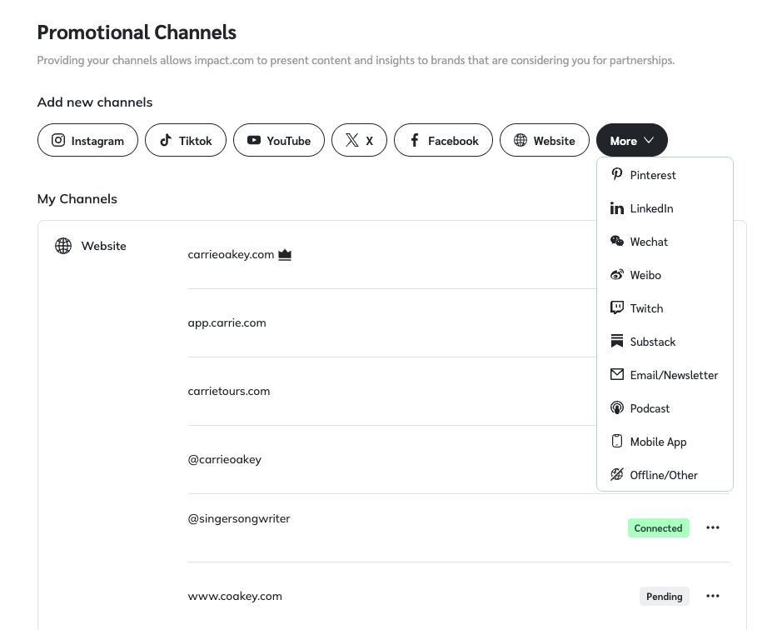Viewport: 782px width, 630px height.
Task: Click the Facebook channel button
Action: coord(443,141)
